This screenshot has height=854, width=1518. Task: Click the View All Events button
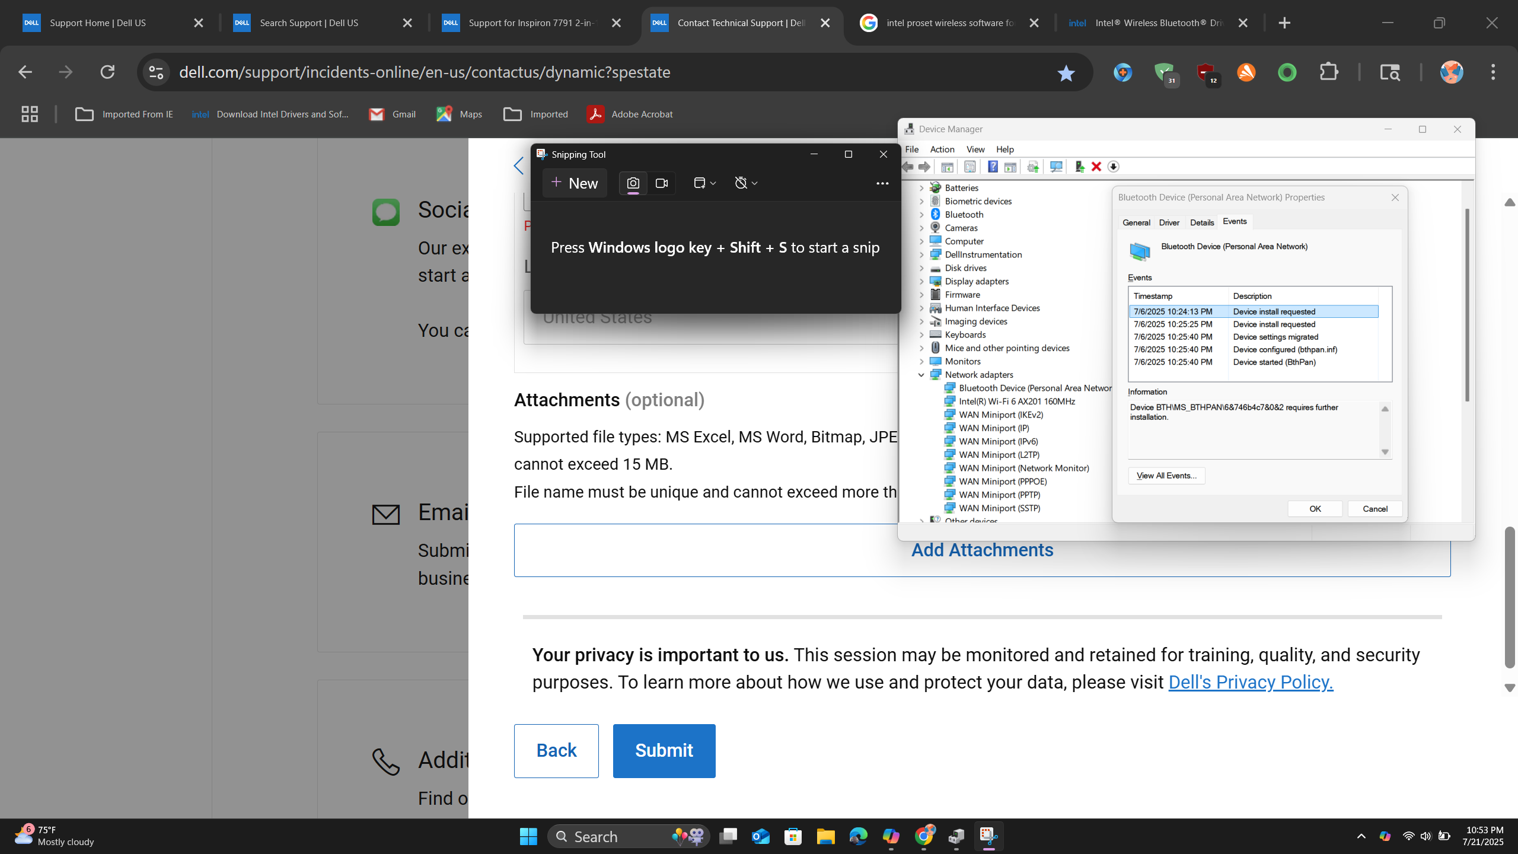(x=1166, y=476)
